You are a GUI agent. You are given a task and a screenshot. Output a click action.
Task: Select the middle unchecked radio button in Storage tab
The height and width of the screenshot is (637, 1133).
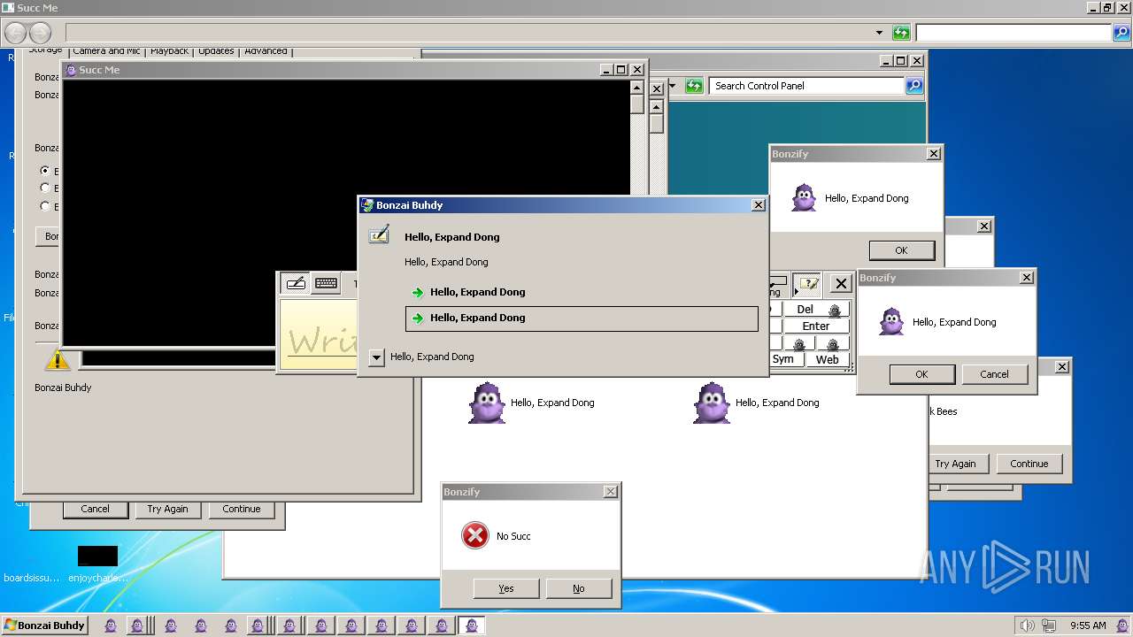[45, 188]
